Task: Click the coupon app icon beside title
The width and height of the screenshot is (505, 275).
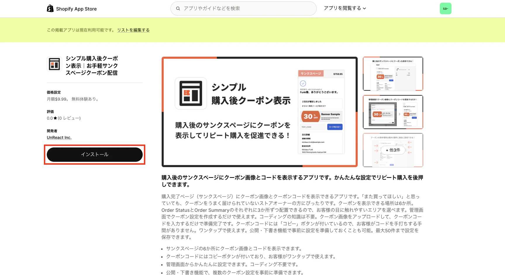Action: (x=54, y=64)
